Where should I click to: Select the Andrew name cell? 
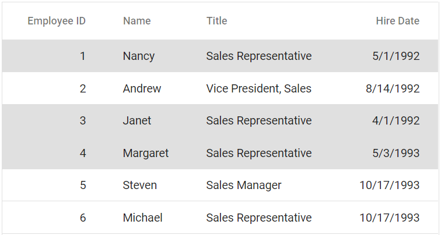(142, 88)
